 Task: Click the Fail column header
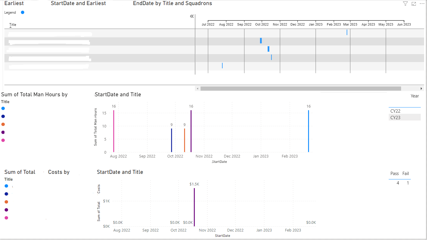406,174
